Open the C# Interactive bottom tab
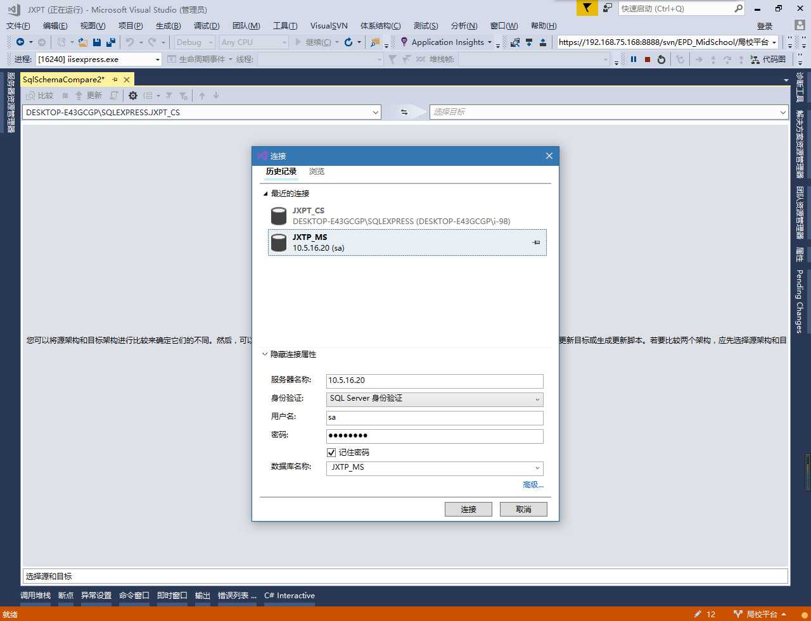The width and height of the screenshot is (811, 621). point(290,596)
